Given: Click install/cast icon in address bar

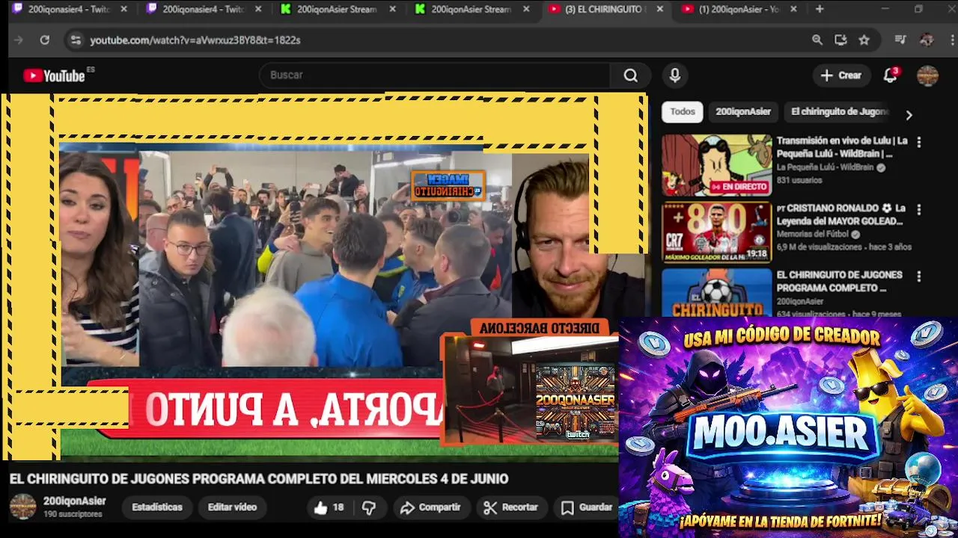Looking at the screenshot, I should click(840, 40).
